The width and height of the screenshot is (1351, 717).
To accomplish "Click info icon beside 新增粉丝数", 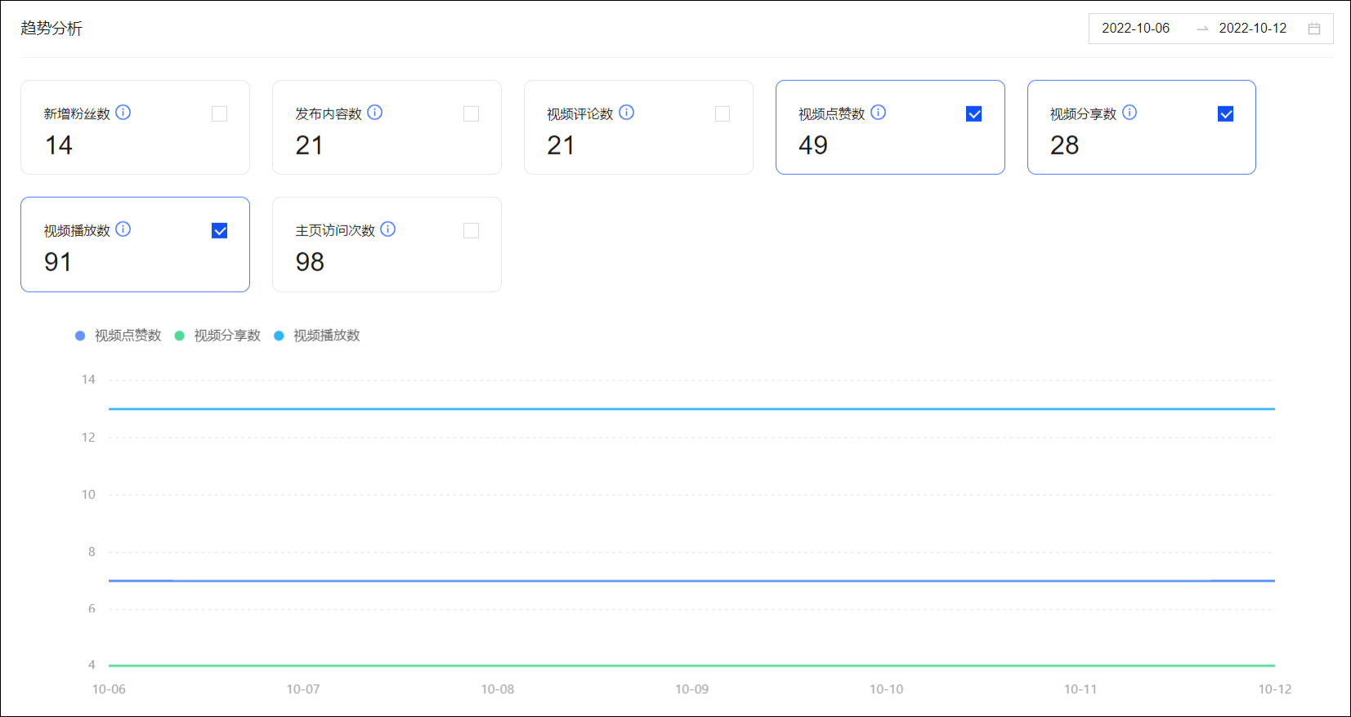I will [123, 113].
